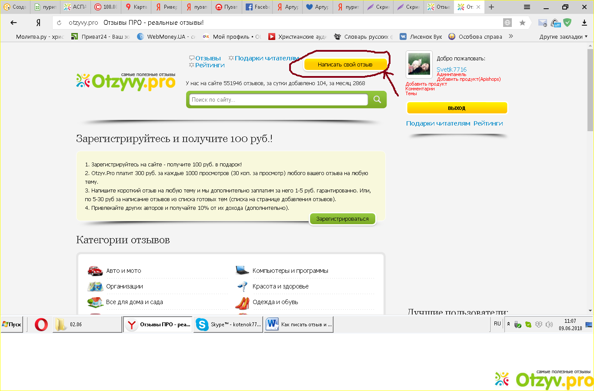Click the green Зарегистрироваться button
This screenshot has height=391, width=594.
point(342,219)
